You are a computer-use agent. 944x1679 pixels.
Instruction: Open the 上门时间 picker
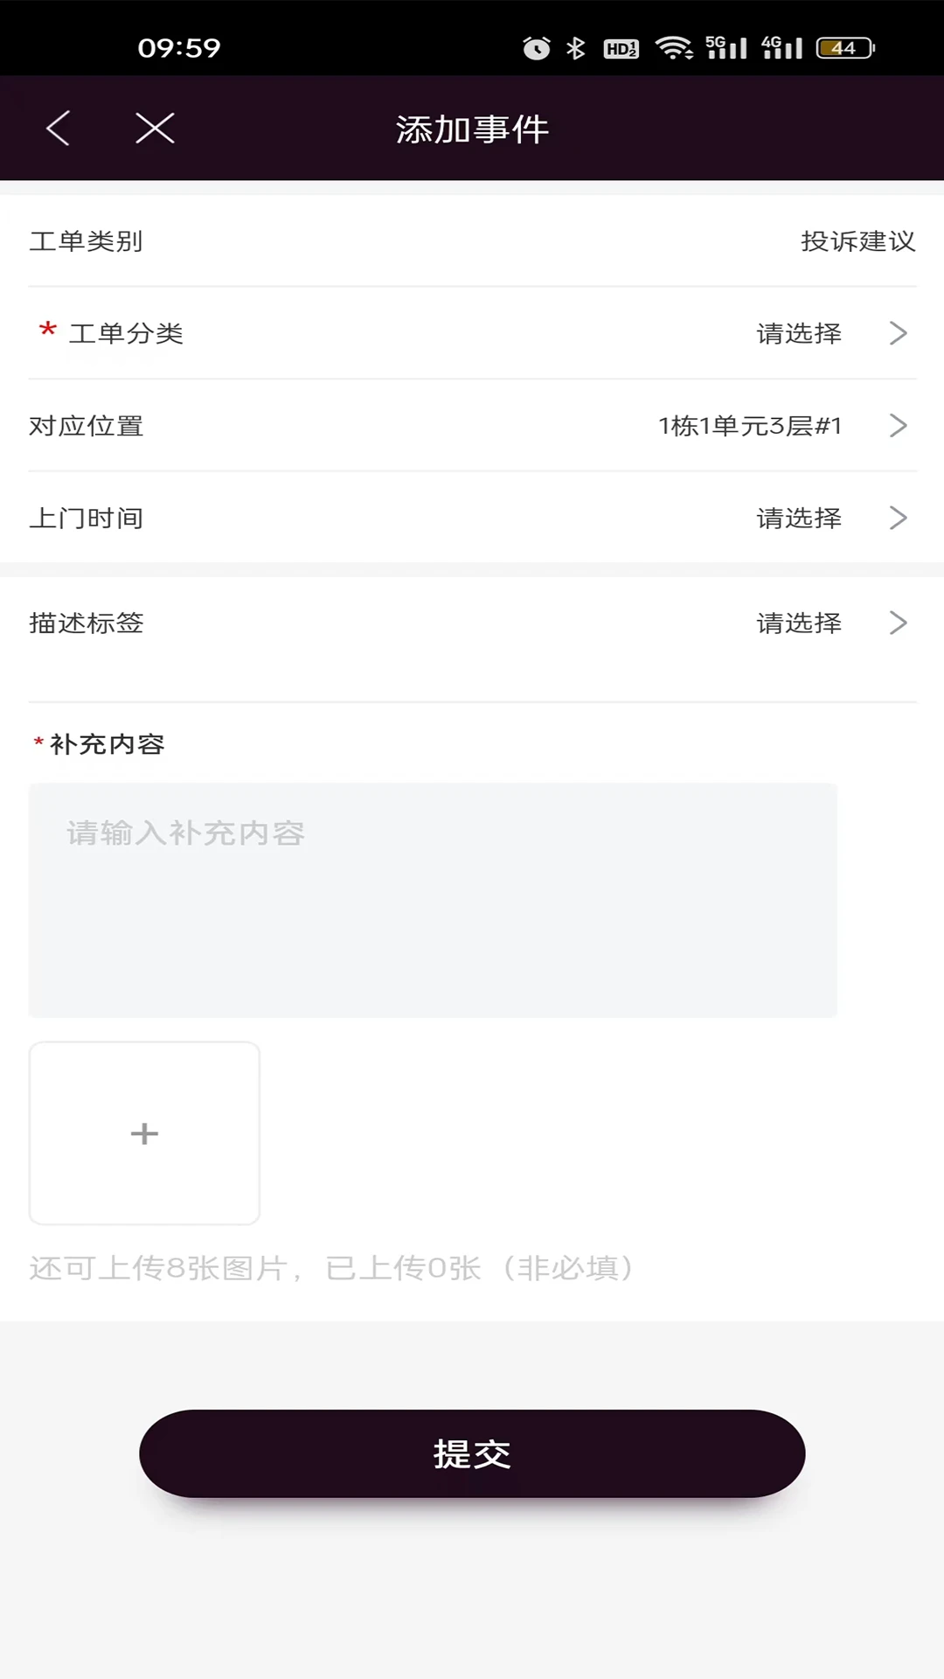coord(472,518)
